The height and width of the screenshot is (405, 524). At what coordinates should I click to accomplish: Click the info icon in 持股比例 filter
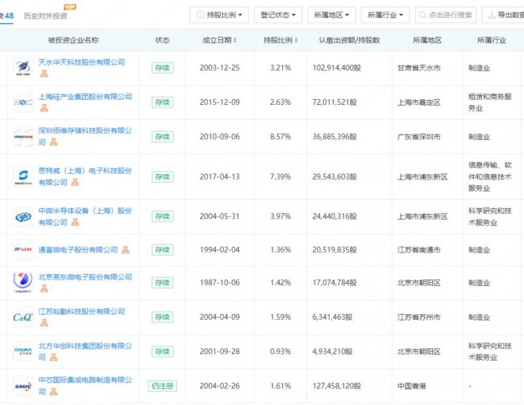click(x=200, y=15)
